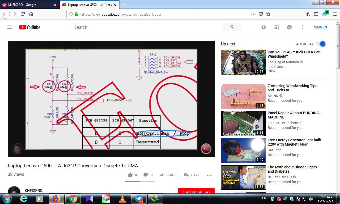
Task: Open Firefox library icon
Action: coord(308,14)
